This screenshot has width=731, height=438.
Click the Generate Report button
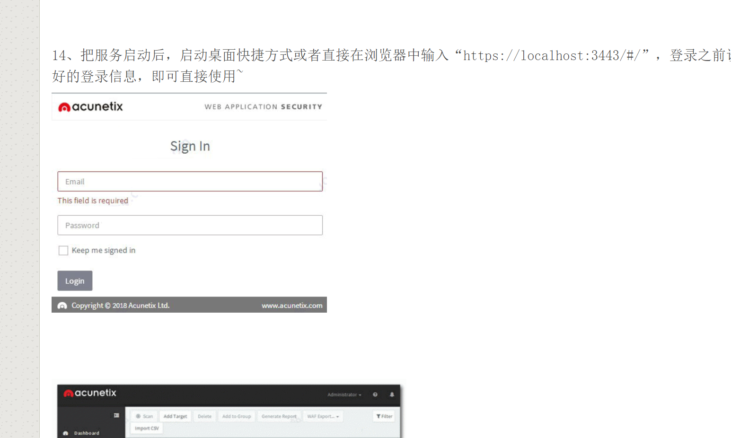click(x=279, y=416)
